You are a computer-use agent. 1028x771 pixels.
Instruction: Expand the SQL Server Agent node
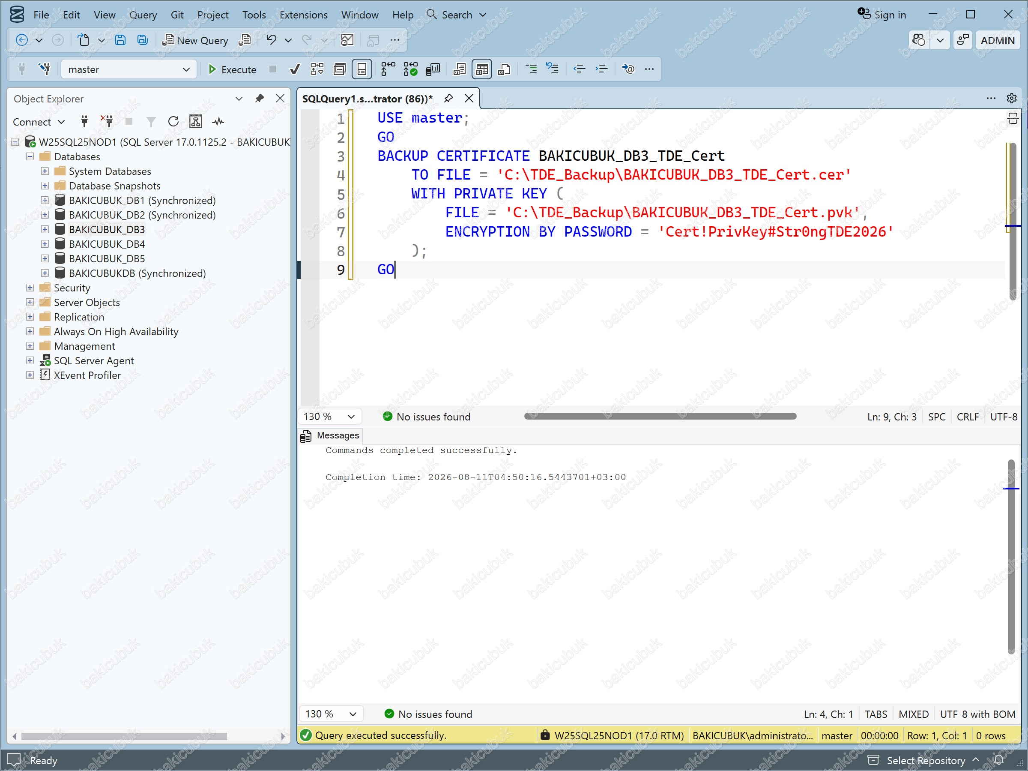30,361
